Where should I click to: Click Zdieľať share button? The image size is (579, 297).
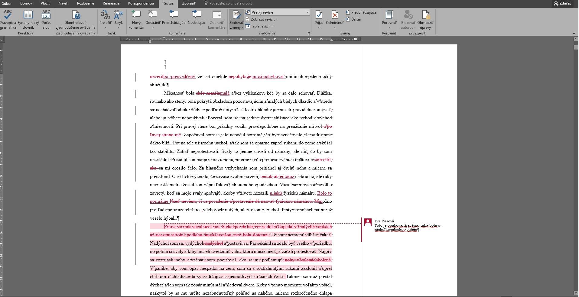click(563, 3)
